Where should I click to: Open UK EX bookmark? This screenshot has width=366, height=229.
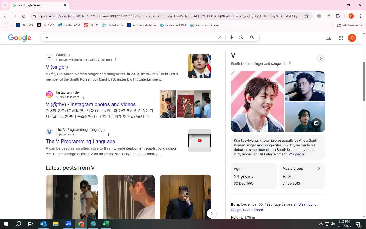pos(91,25)
